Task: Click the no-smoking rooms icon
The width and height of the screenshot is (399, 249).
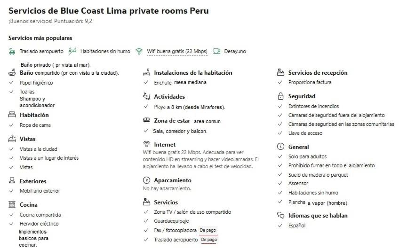Action: tap(72, 51)
